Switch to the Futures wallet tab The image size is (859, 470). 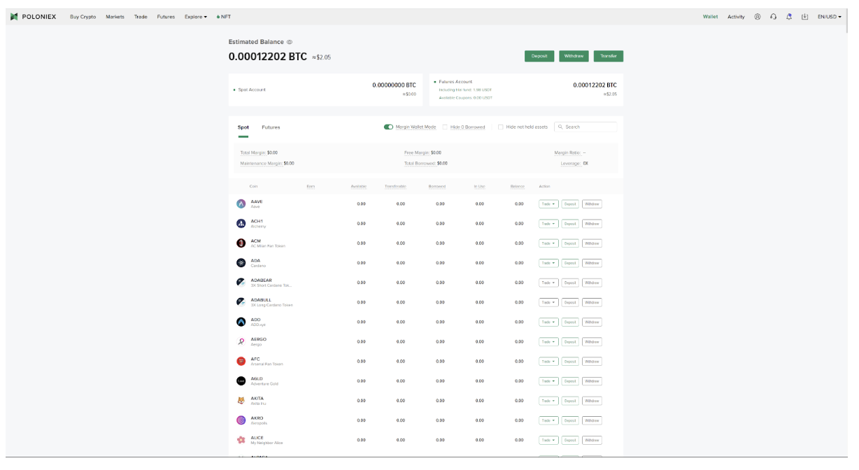271,127
